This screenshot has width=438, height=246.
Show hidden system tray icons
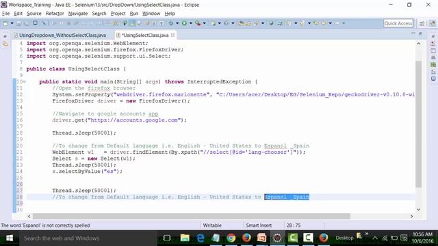pos(375,238)
